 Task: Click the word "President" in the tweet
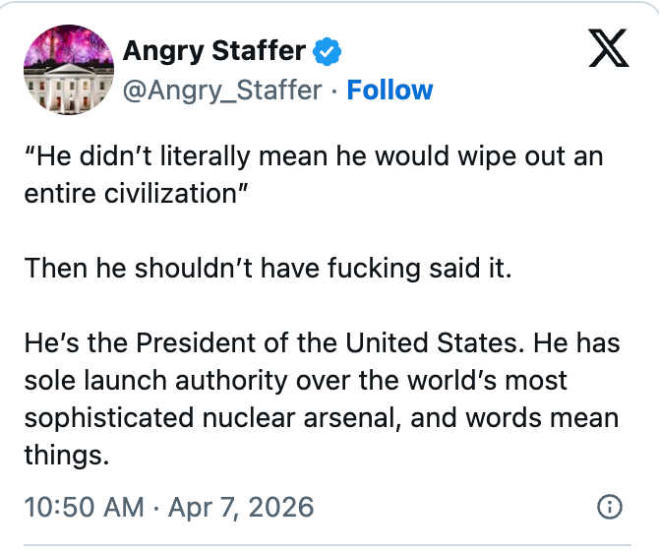[192, 343]
